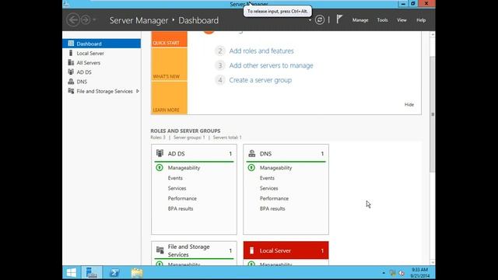This screenshot has height=280, width=498.
Task: Open Performance in DNS tile
Action: [274, 198]
